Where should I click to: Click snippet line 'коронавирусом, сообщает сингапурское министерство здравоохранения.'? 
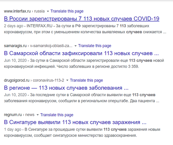coord(70,135)
